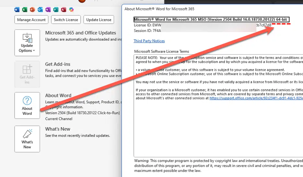Click the 'Microsoft 365 and Office Updates' heading
Screen dimensions: 303x177
81,33
